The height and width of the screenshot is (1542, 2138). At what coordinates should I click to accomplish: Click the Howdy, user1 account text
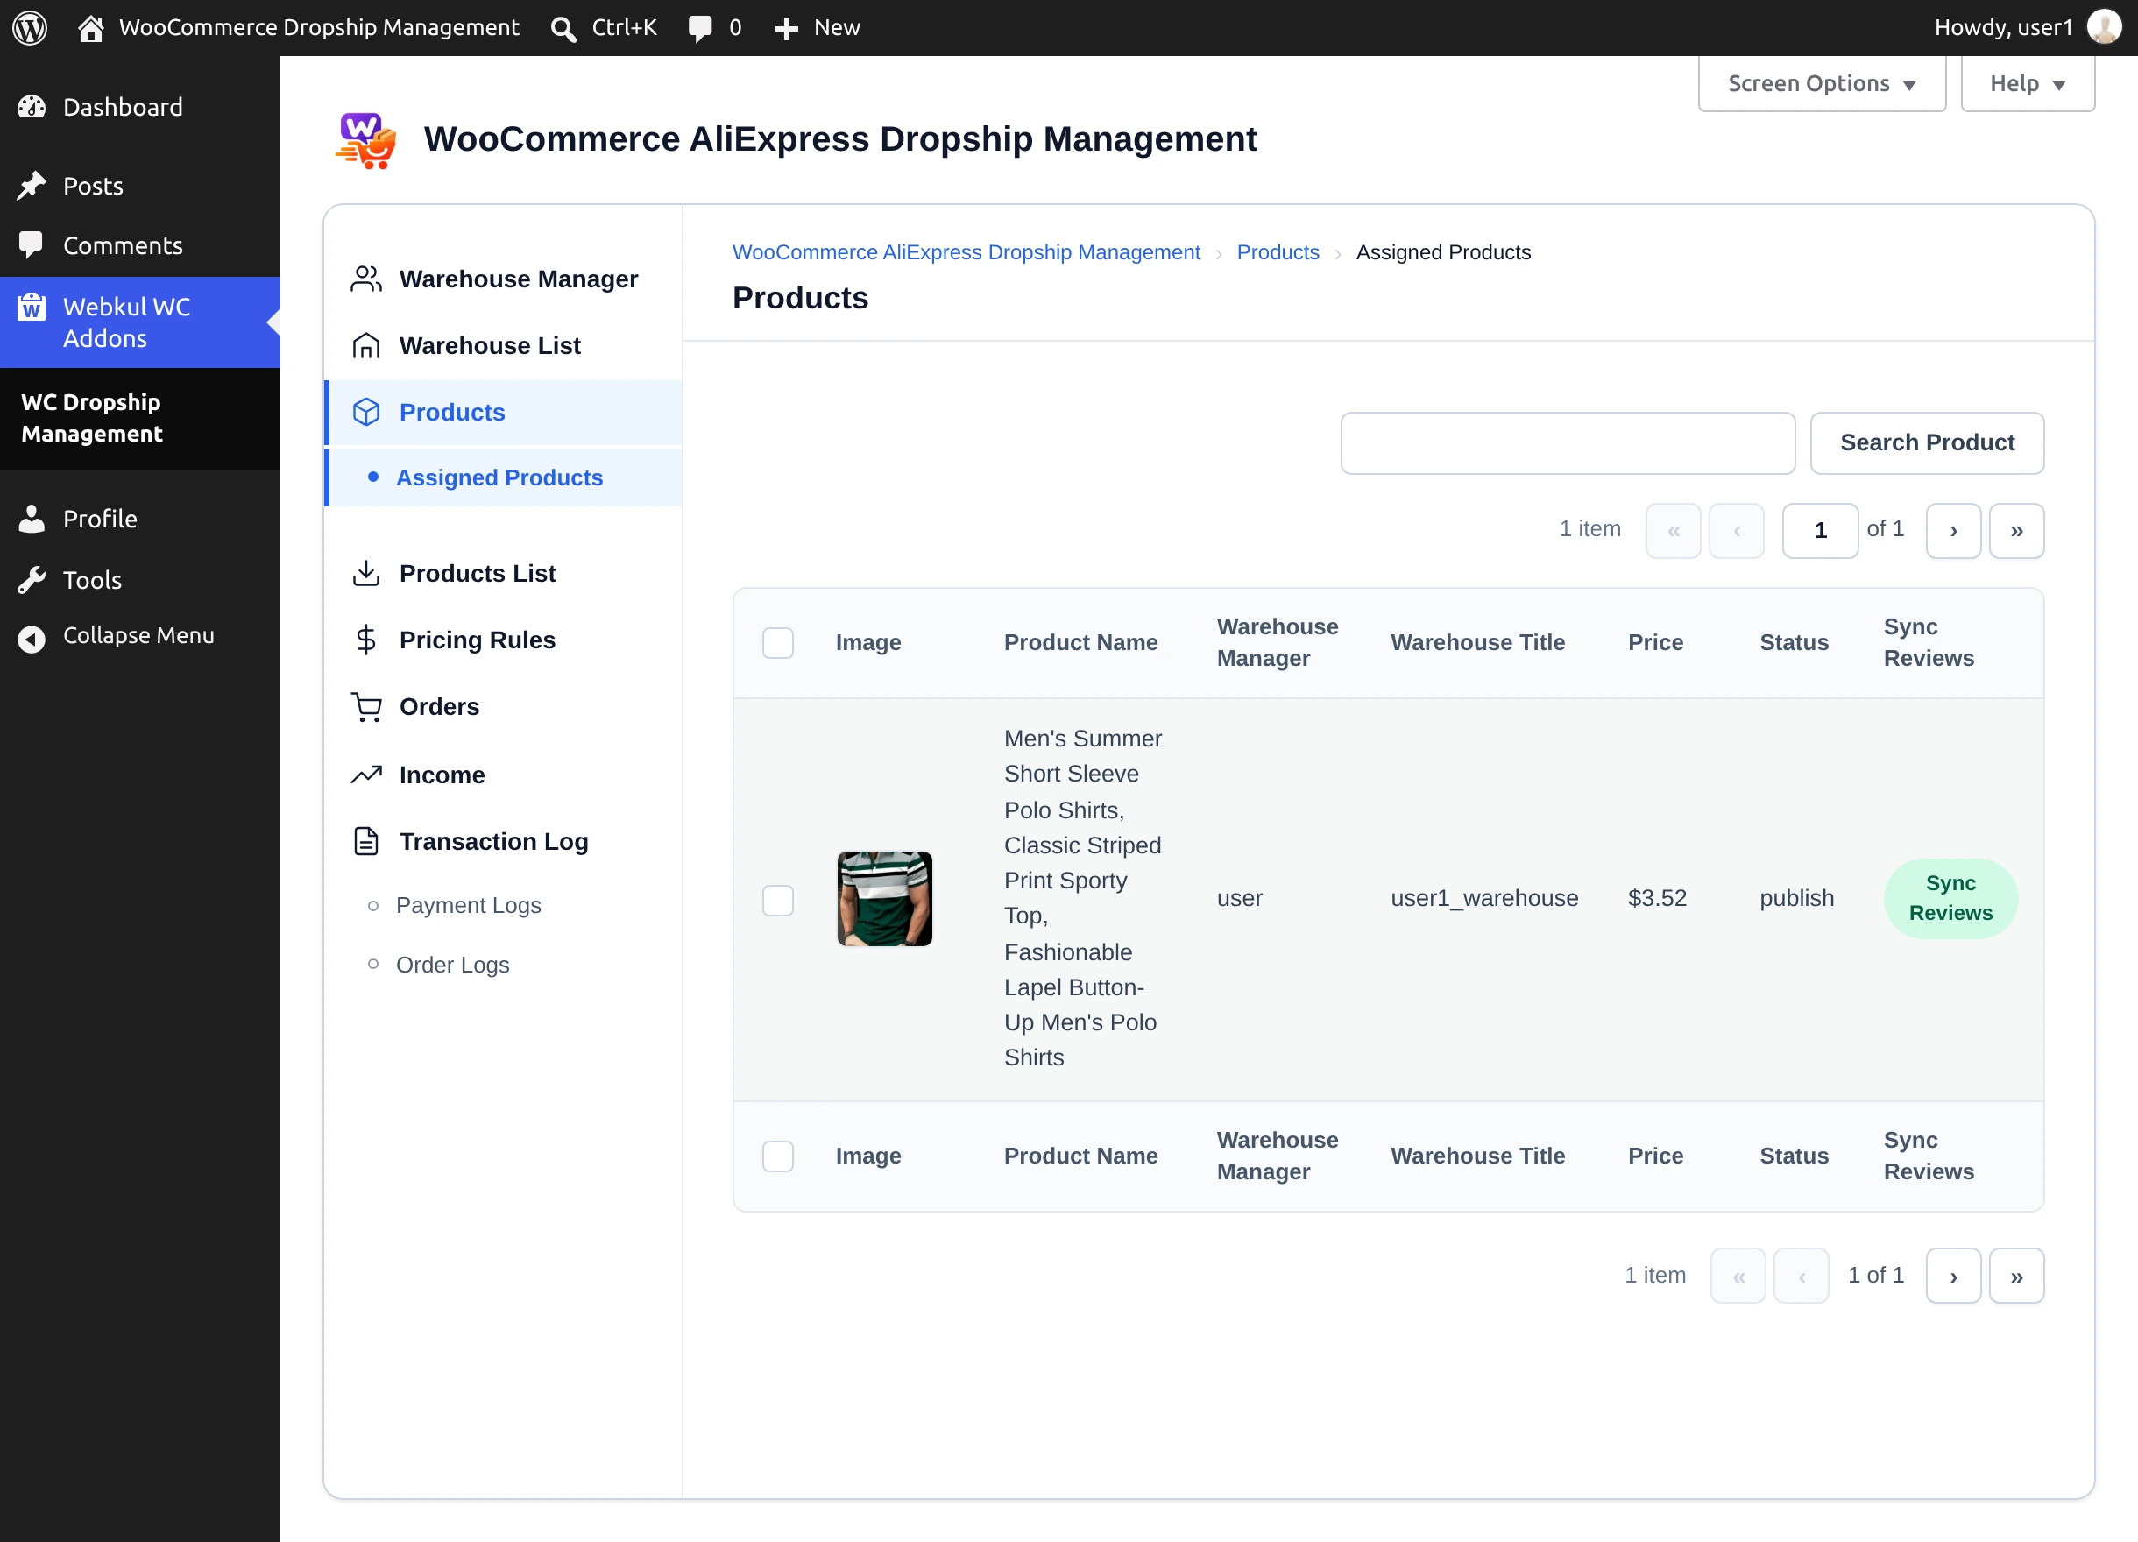click(x=2003, y=27)
